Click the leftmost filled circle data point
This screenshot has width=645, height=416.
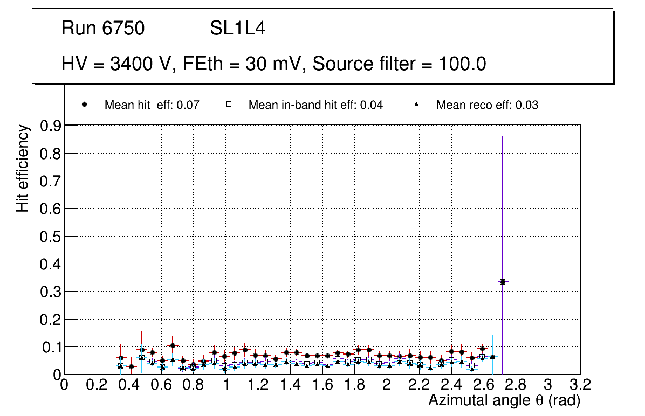point(121,358)
